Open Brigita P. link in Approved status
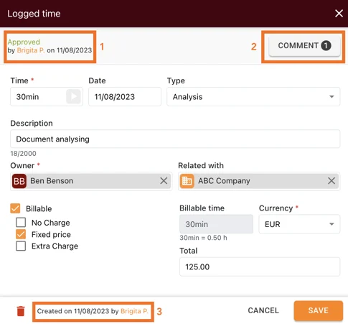Image resolution: width=348 pixels, height=324 pixels. point(31,50)
